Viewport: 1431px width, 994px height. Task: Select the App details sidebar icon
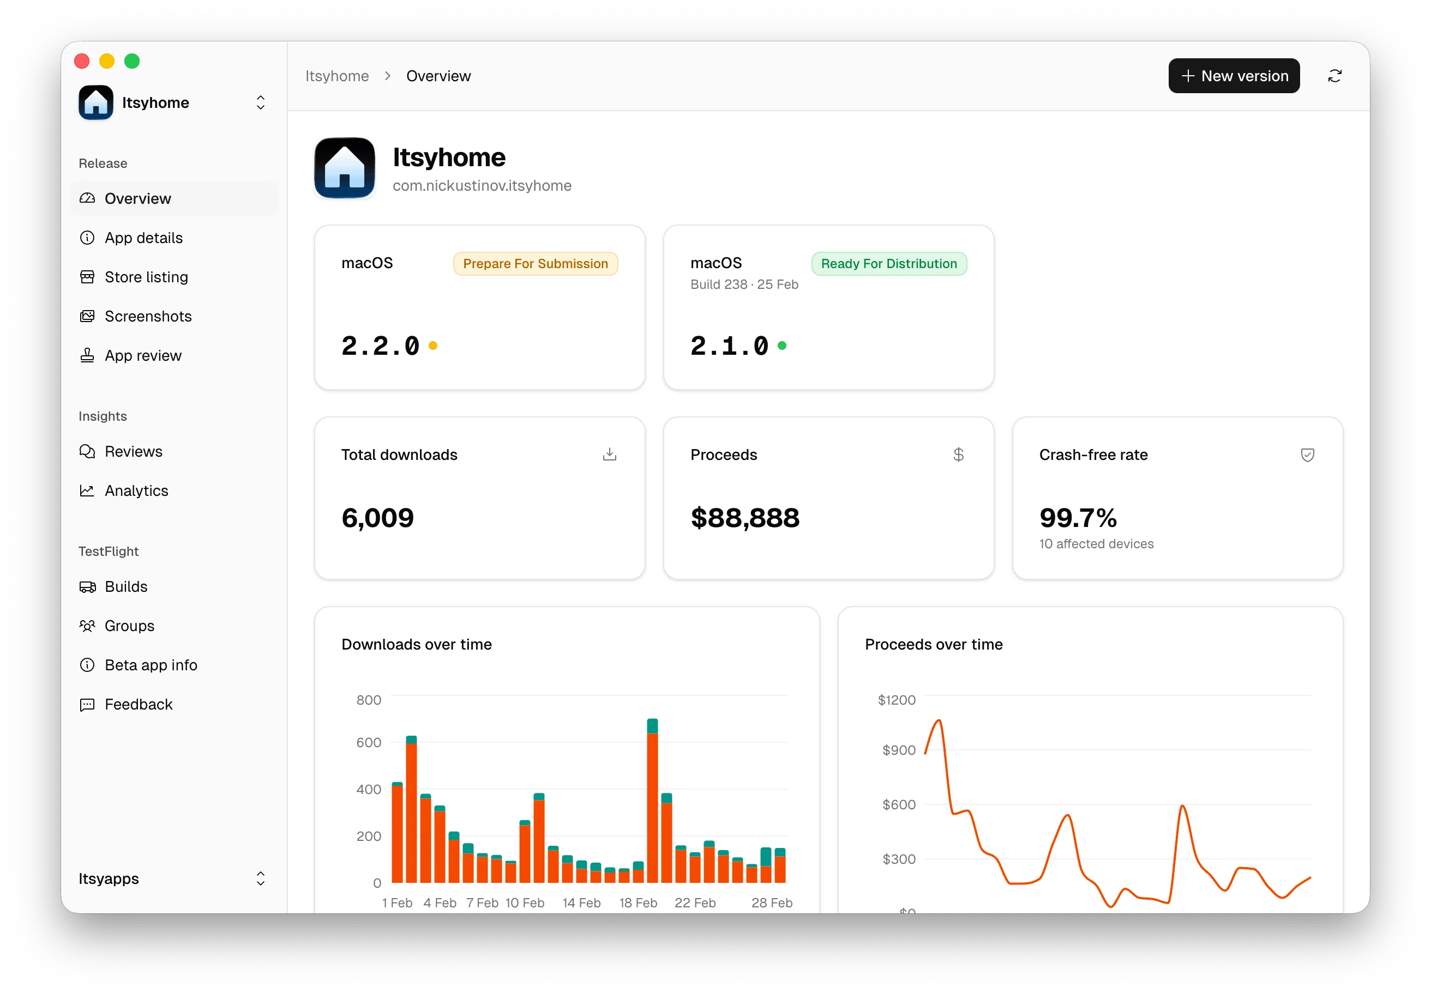[88, 237]
